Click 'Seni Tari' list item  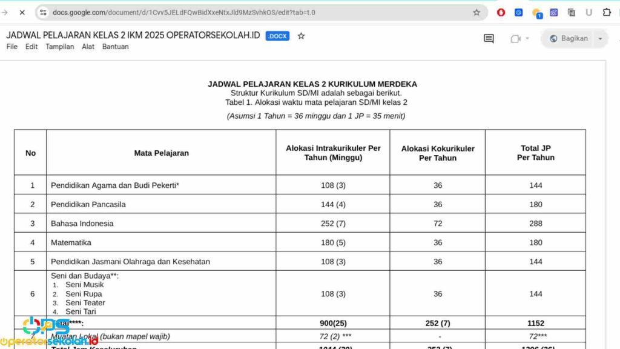click(x=81, y=311)
